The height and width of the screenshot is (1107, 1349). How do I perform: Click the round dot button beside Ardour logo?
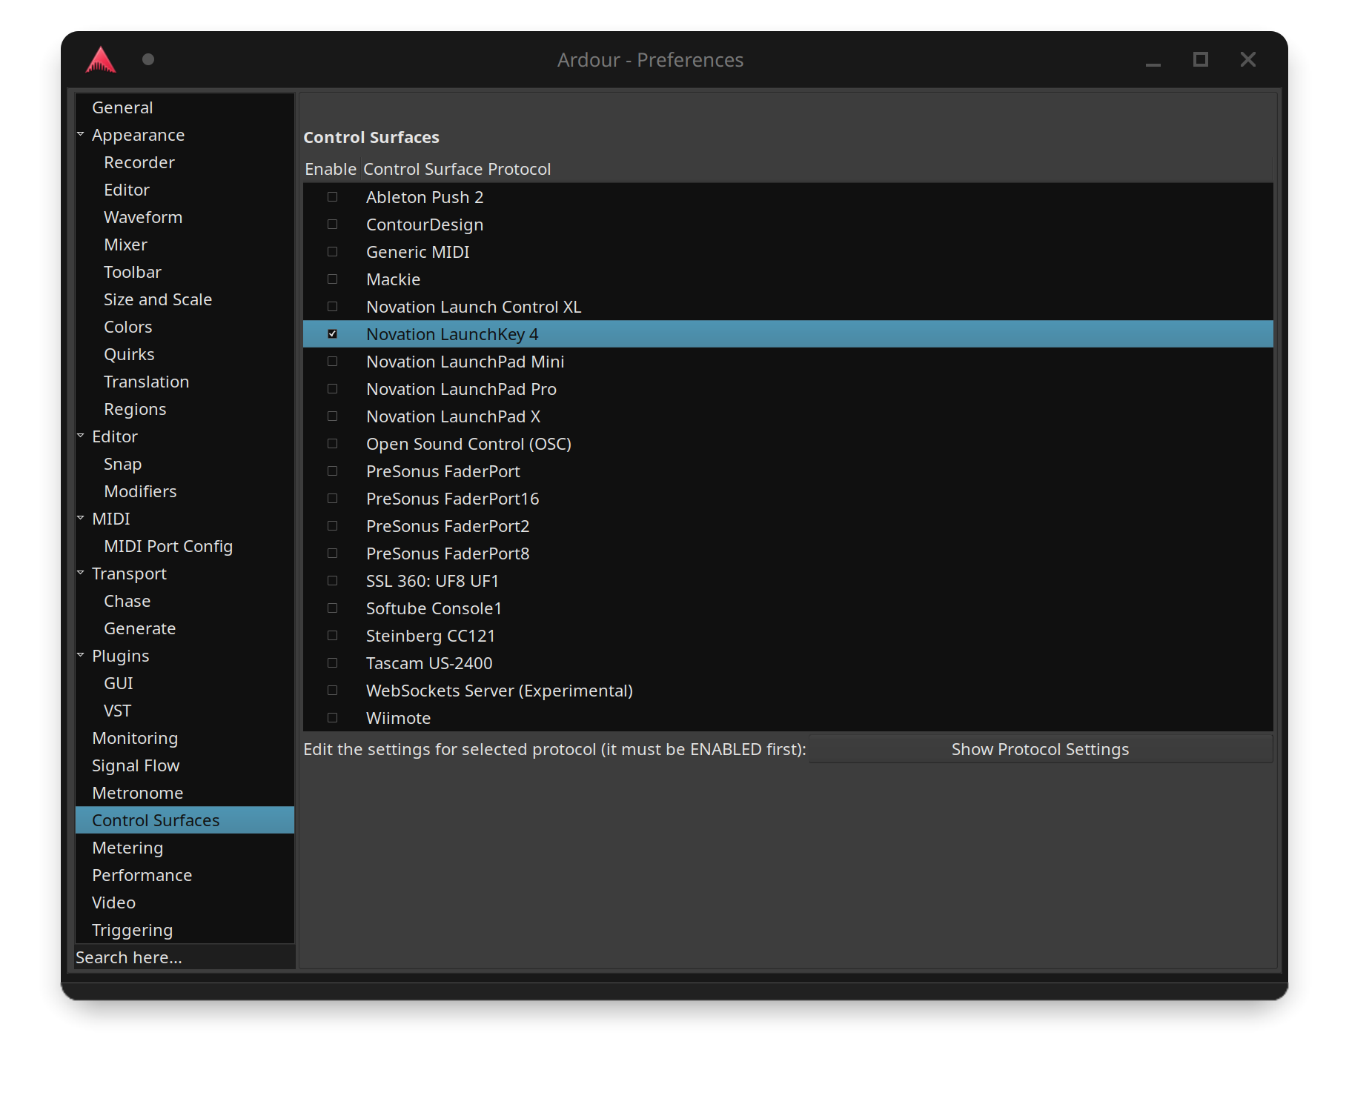click(x=148, y=59)
